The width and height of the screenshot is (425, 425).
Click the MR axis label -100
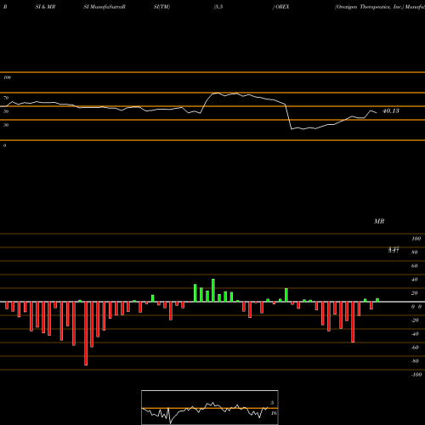click(x=416, y=375)
